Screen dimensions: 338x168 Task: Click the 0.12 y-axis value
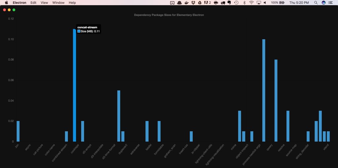point(11,19)
